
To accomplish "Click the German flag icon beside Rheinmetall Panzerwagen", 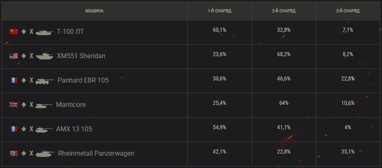I will coord(14,153).
